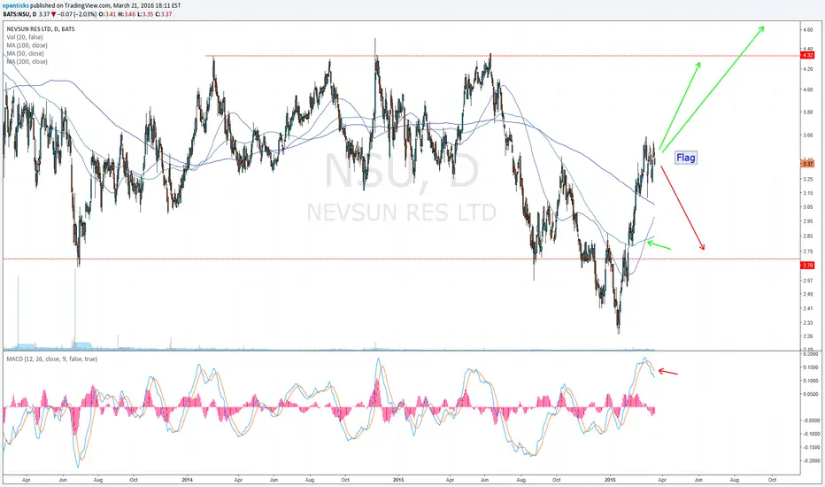Select the MA (200, close) indicator label

(27, 62)
